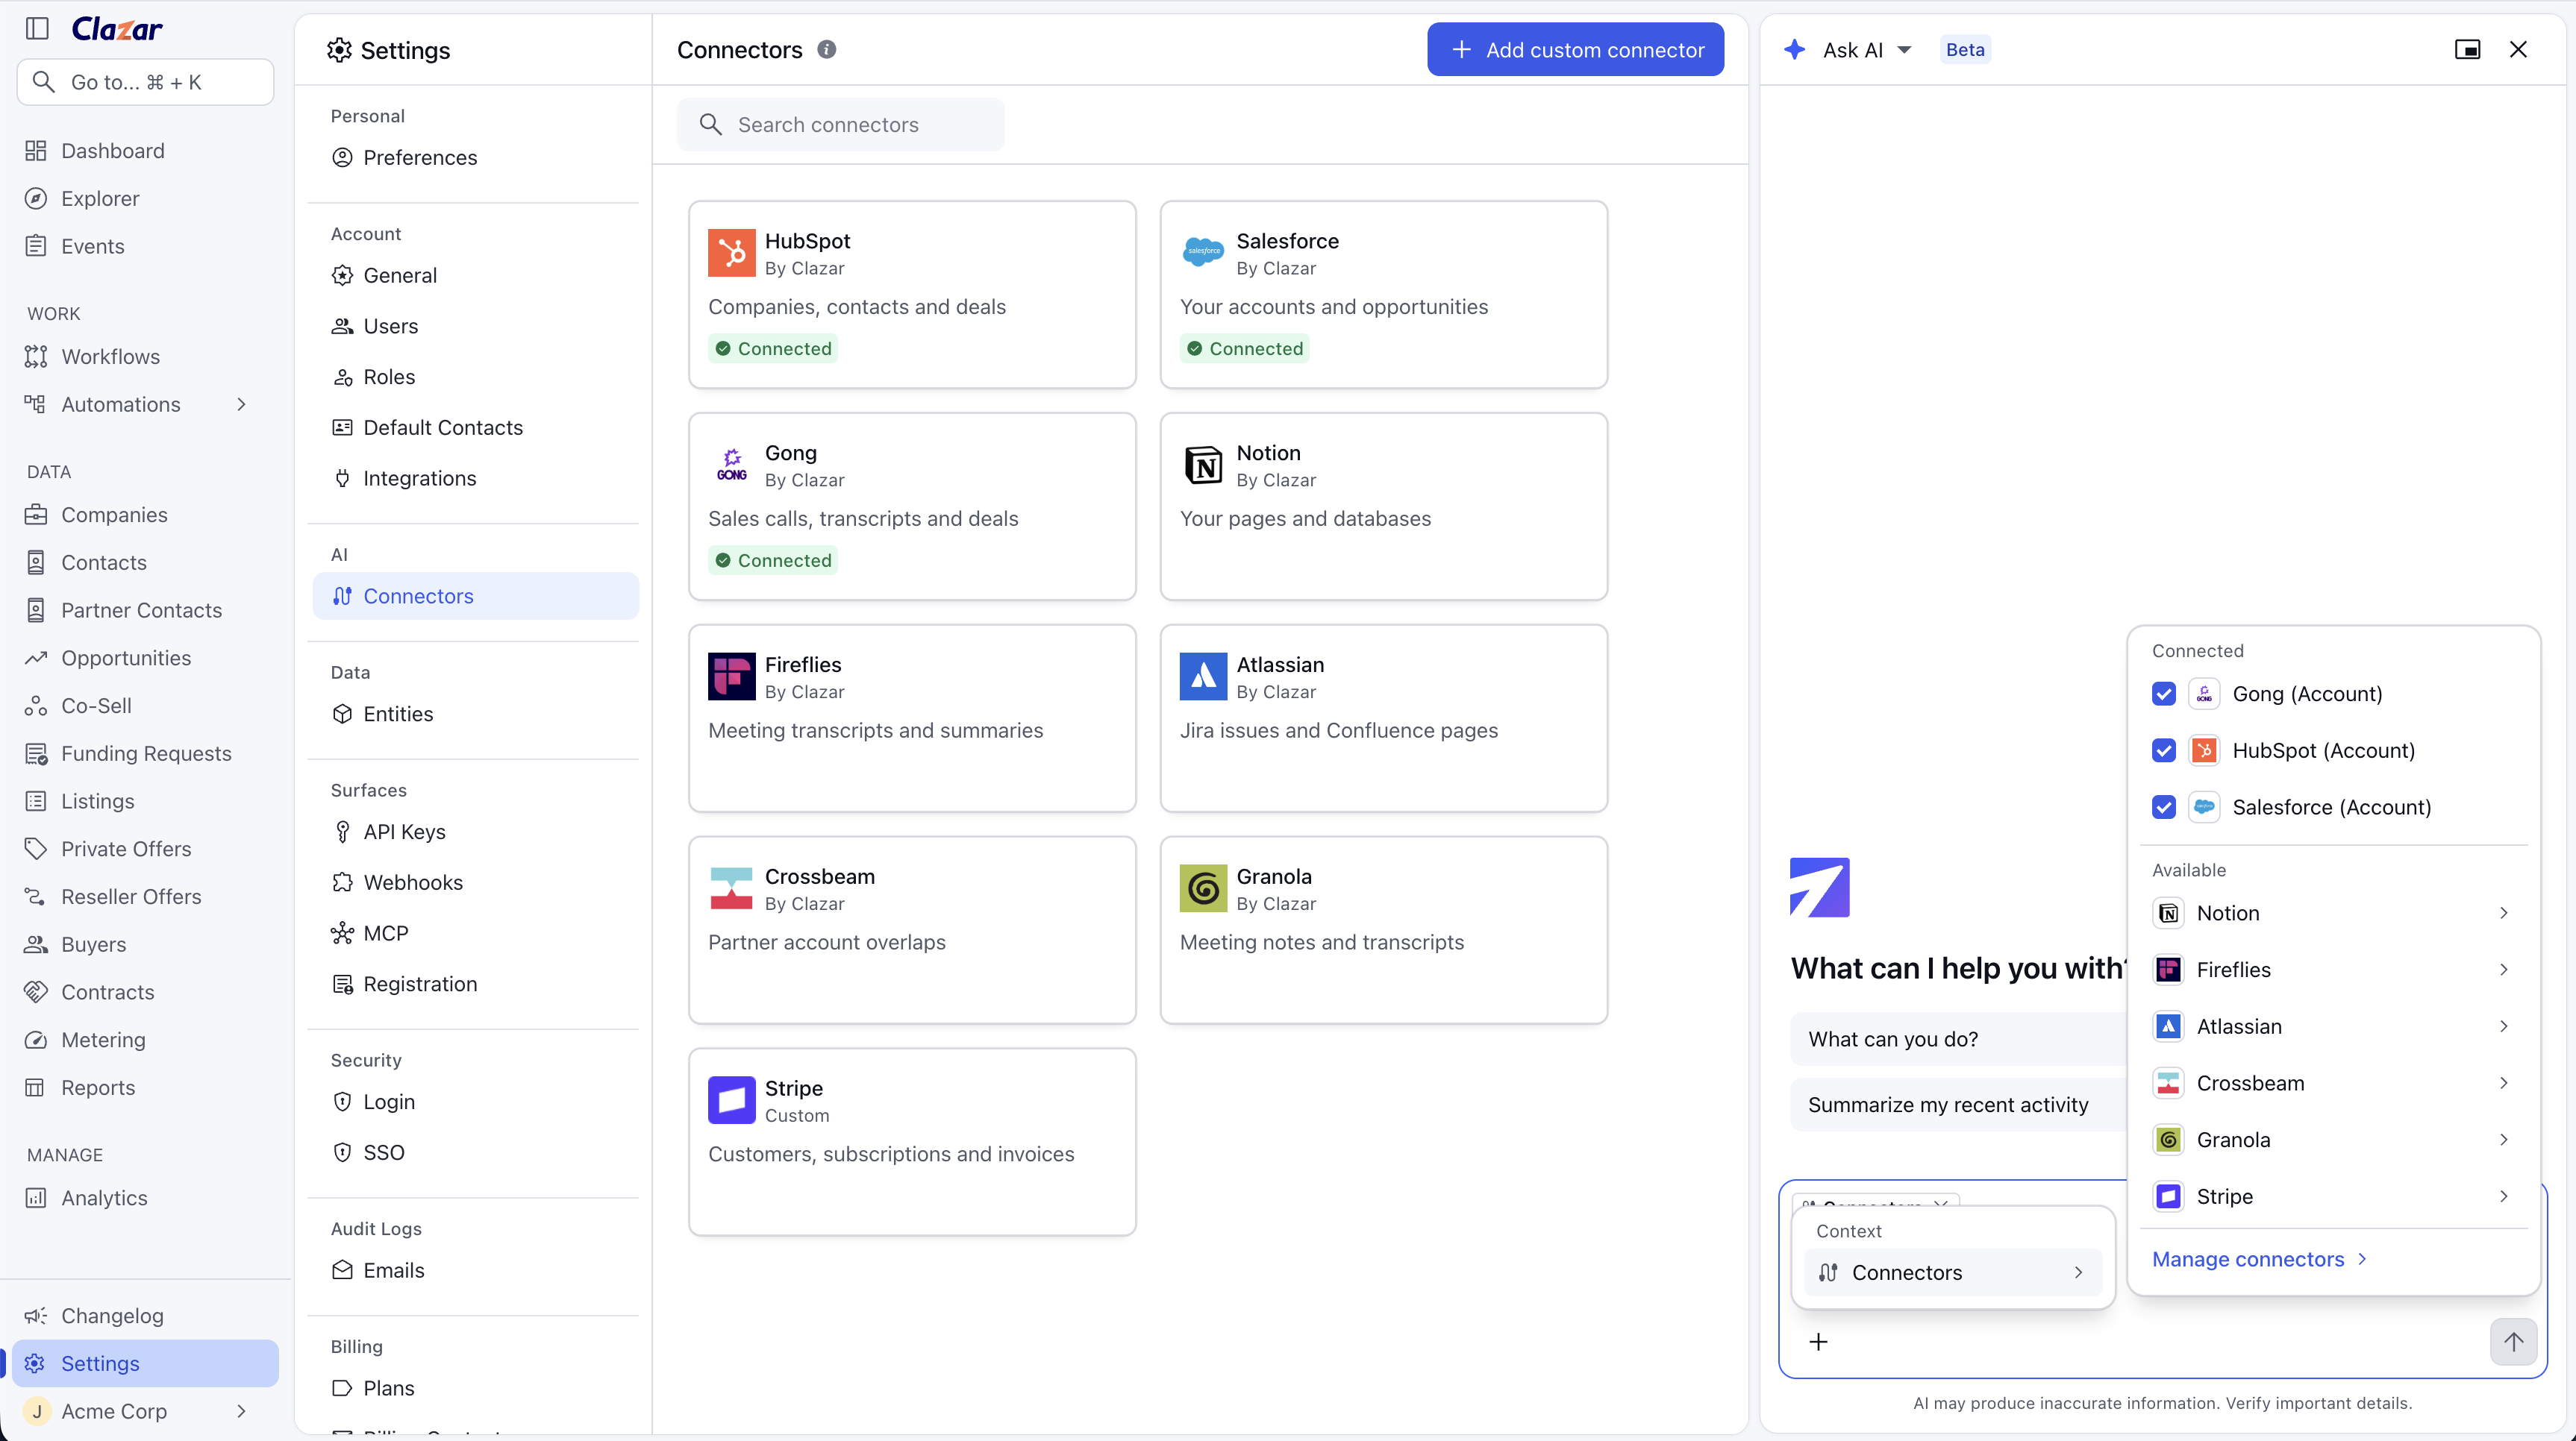Click the Atlassian logo on its card
2576x1441 pixels.
click(x=1203, y=676)
